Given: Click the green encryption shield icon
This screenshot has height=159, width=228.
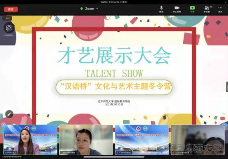Looking at the screenshot, I should pos(82,9).
